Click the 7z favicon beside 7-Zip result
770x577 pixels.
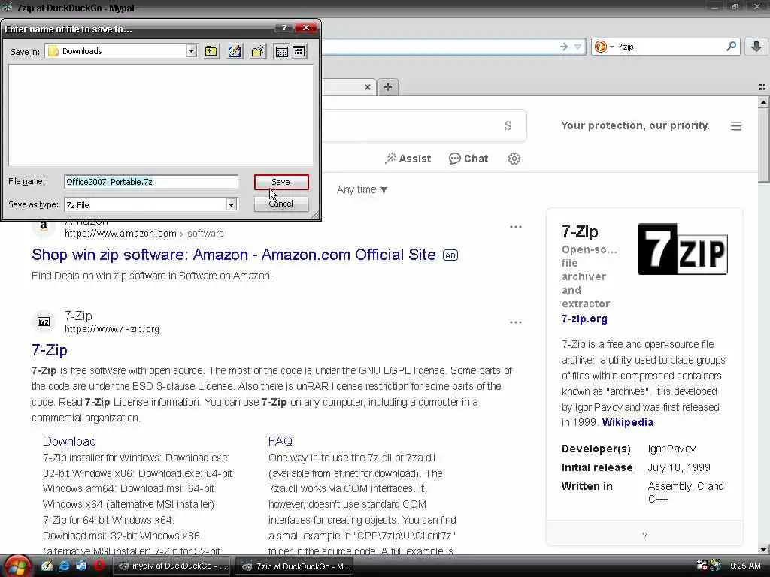coord(44,322)
